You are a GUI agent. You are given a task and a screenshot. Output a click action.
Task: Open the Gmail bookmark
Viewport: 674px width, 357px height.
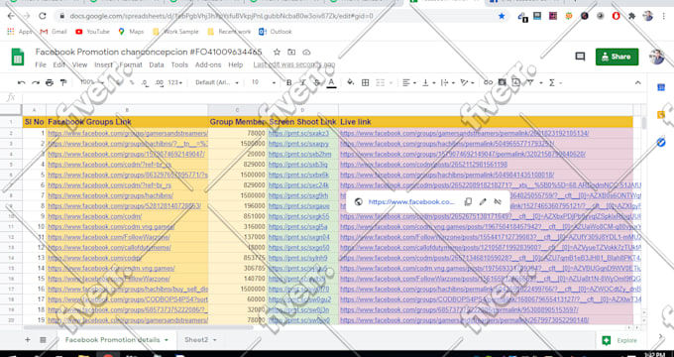pos(54,32)
